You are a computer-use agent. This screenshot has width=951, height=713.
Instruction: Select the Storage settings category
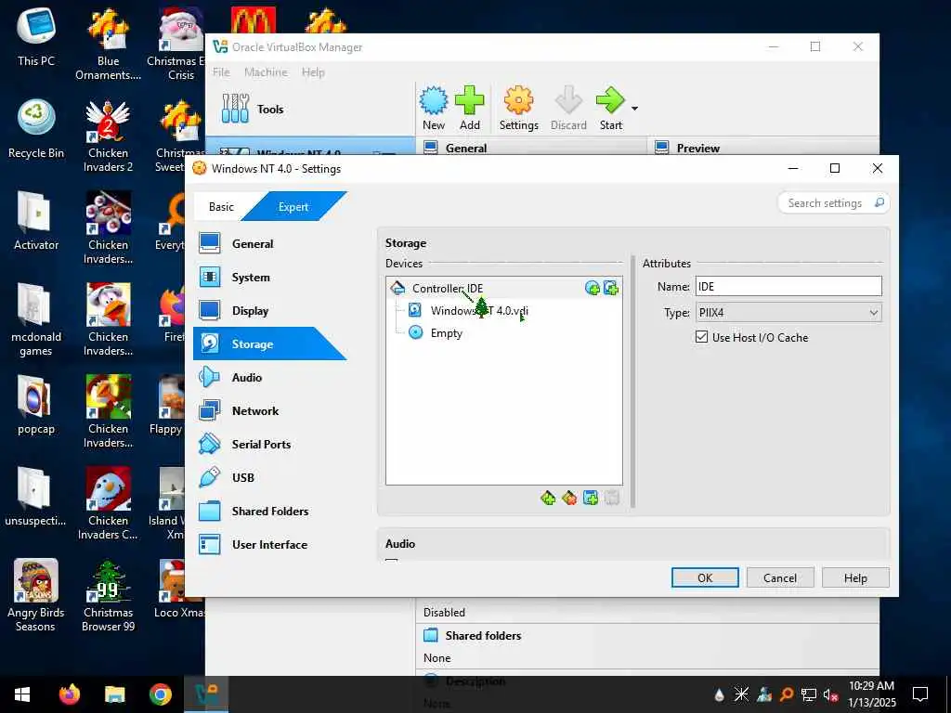[270, 344]
